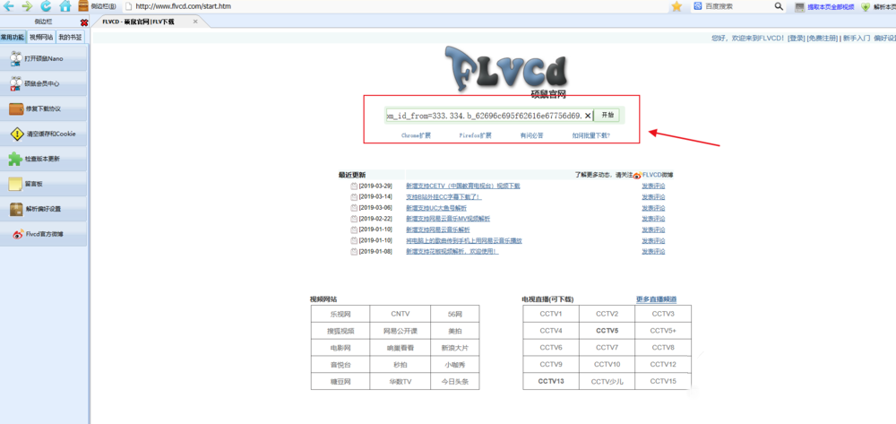Image resolution: width=896 pixels, height=424 pixels.
Task: Switch to the 视频网站 sidebar tab
Action: click(x=41, y=37)
